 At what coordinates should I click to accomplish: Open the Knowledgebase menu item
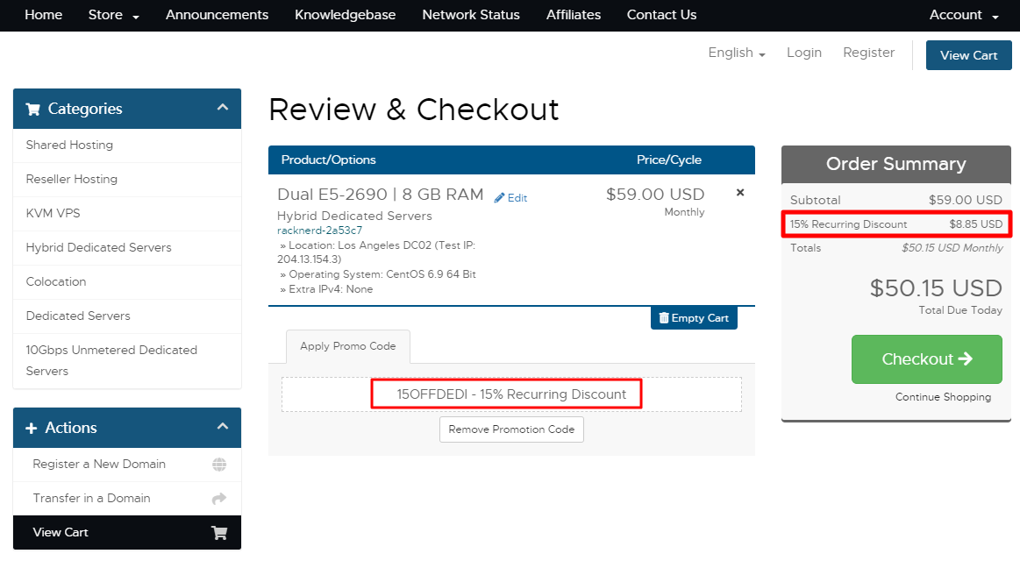tap(345, 15)
